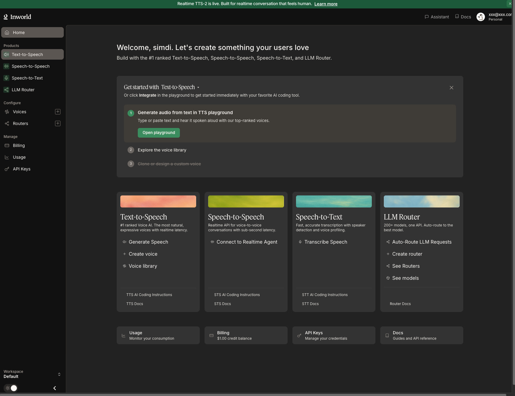Screen dimensions: 515x396
Task: Open the TTS AI Coding Instructions link
Action: pos(149,295)
